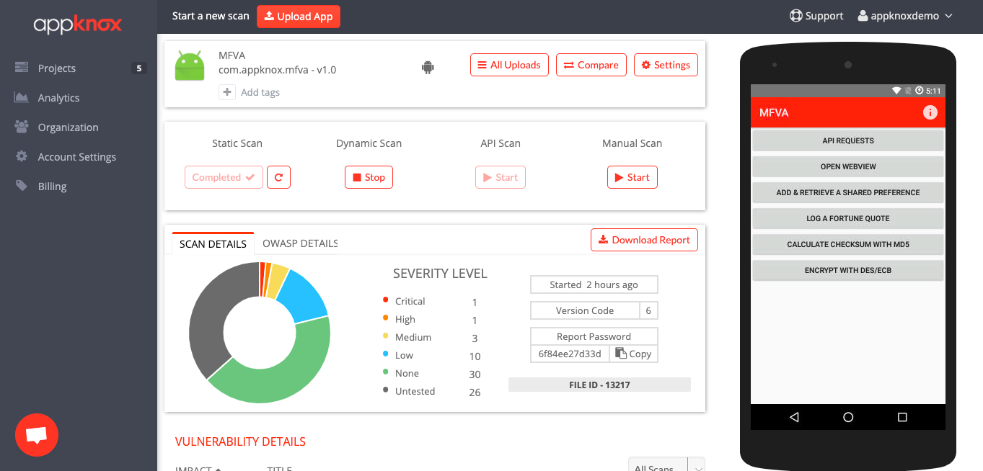The height and width of the screenshot is (471, 983).
Task: Click the Download Report button
Action: click(644, 240)
